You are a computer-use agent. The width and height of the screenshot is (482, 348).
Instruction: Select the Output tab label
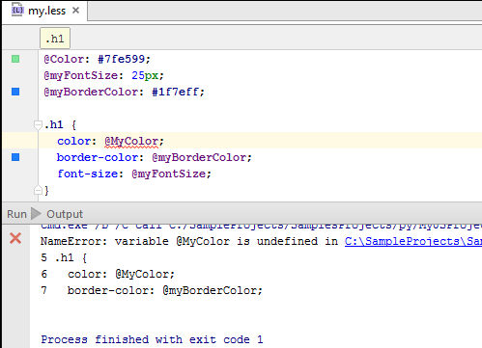65,214
